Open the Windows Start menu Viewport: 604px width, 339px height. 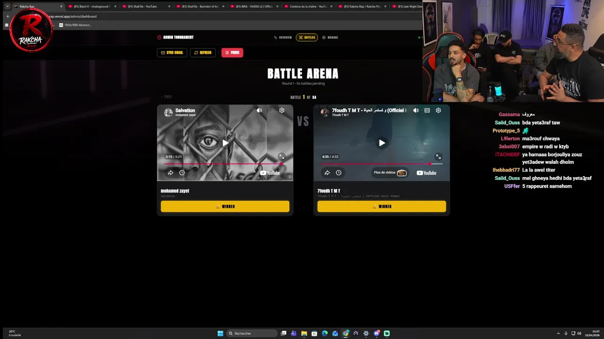220,333
